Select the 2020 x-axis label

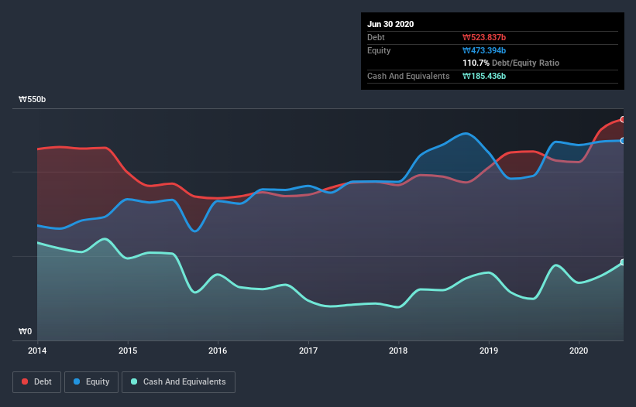coord(579,351)
